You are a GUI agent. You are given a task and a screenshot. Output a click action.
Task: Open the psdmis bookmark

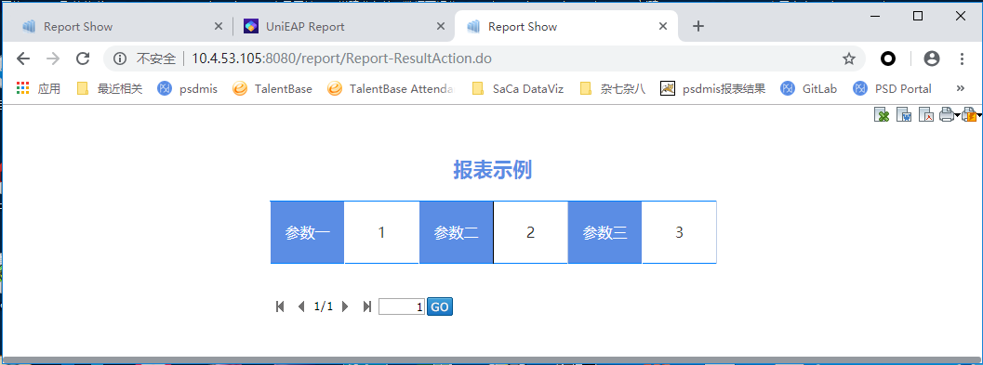click(x=188, y=89)
